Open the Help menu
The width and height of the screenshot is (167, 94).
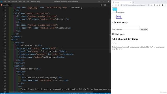[x=39, y=2]
